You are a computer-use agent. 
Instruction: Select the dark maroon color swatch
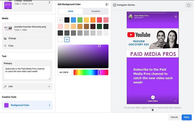pyautogui.click(x=93, y=26)
